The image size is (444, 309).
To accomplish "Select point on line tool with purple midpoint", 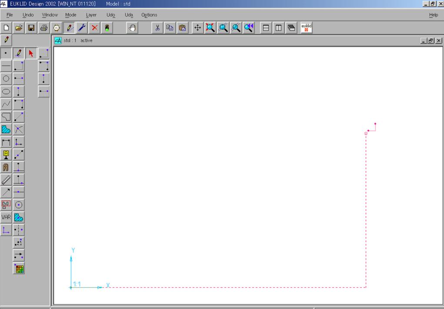I will (19, 192).
